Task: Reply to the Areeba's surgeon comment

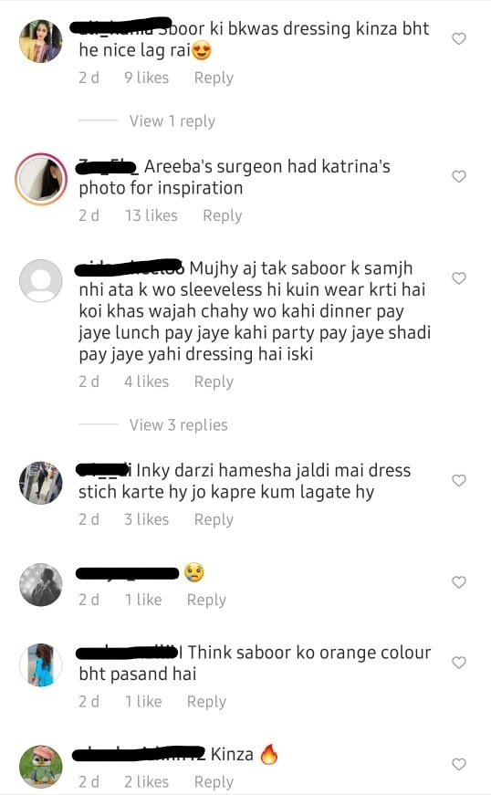Action: [x=223, y=215]
